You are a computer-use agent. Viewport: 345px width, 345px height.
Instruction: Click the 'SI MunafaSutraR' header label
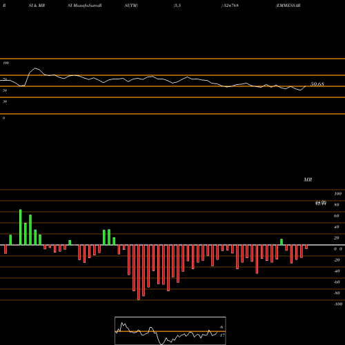85,6
